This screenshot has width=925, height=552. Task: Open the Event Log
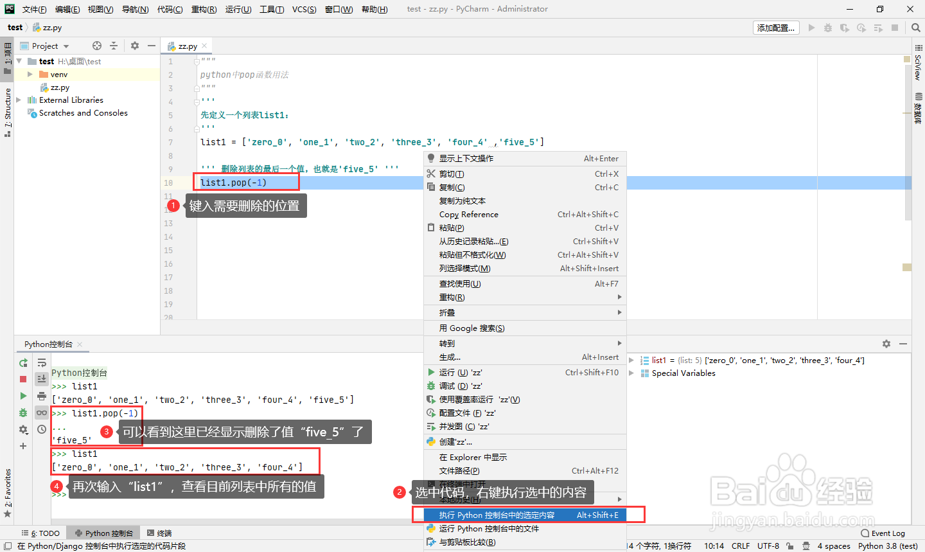pos(883,533)
